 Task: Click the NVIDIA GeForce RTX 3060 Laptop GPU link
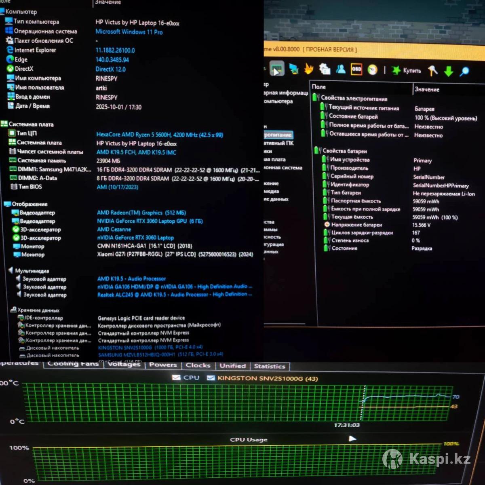click(x=150, y=221)
